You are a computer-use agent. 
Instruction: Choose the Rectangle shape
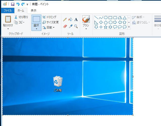point(110,18)
